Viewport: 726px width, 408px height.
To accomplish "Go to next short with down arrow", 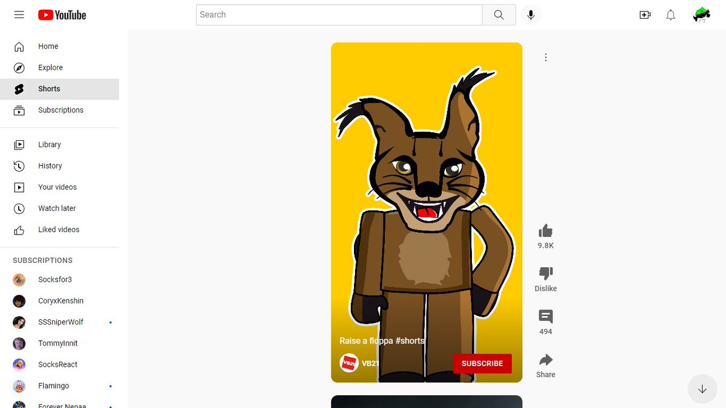I will click(x=702, y=389).
